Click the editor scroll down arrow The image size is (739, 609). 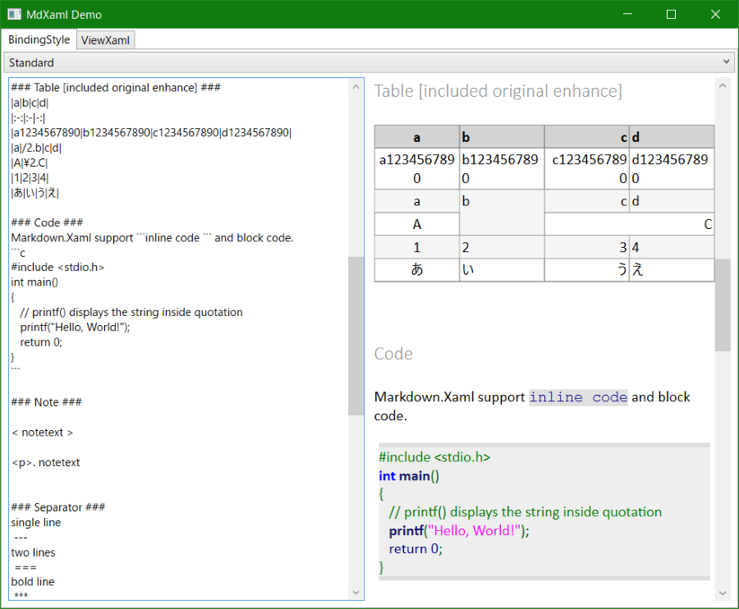(356, 593)
